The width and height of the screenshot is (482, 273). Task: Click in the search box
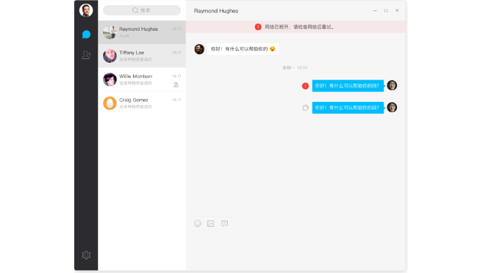tap(142, 10)
